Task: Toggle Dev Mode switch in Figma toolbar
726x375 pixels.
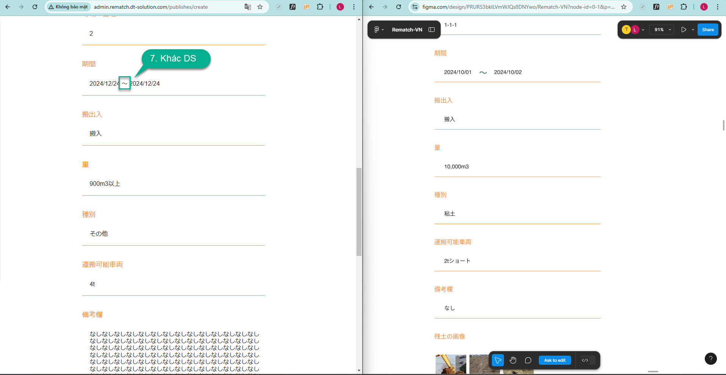Action: tap(585, 360)
